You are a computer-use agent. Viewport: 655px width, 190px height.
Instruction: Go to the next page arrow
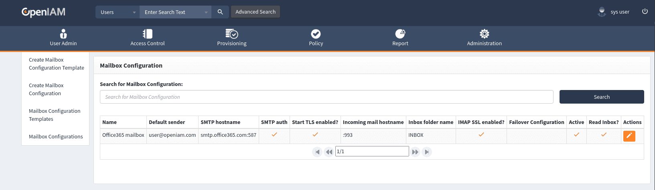click(415, 152)
